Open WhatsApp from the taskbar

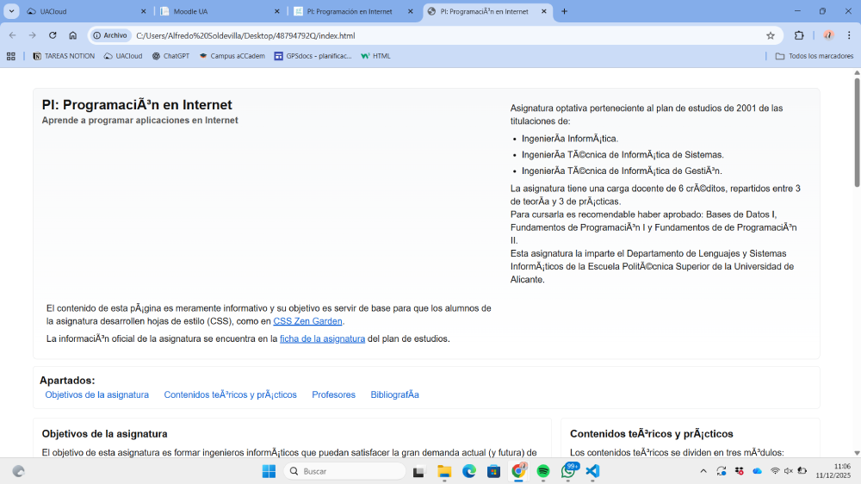568,471
